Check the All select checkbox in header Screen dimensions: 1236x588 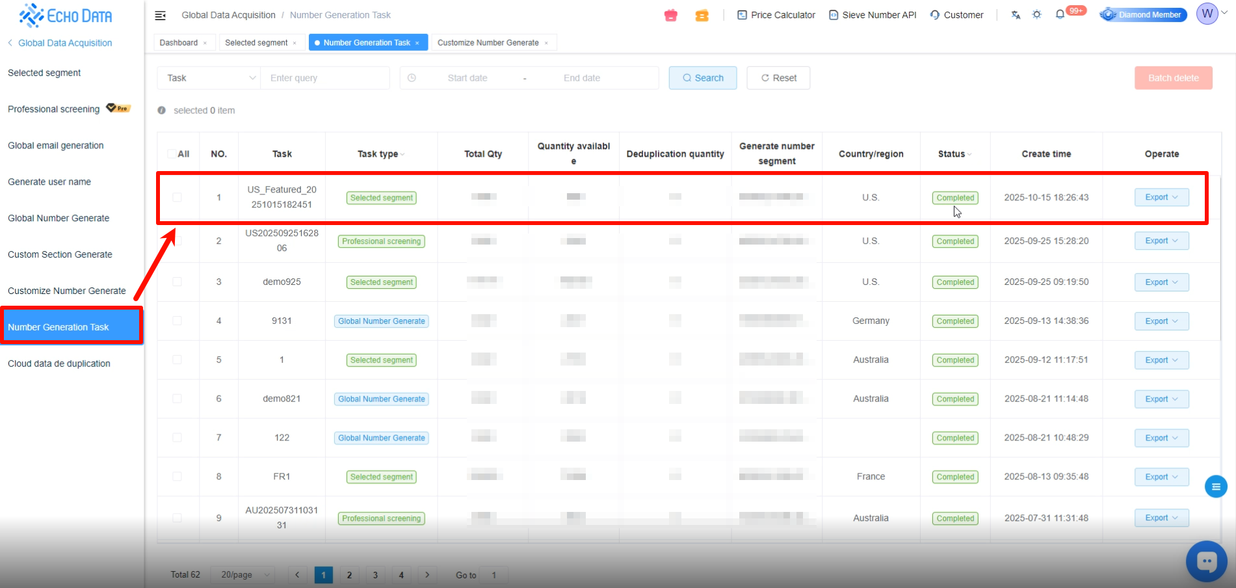[172, 154]
